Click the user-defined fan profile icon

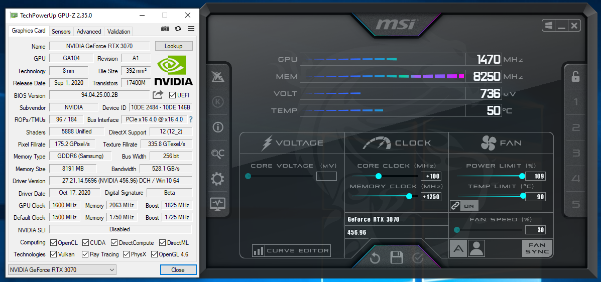click(476, 248)
